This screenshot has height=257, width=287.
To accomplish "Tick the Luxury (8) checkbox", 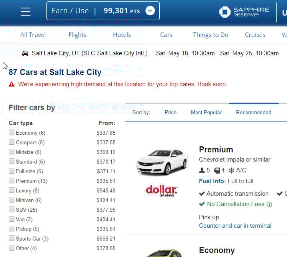I will click(12, 190).
